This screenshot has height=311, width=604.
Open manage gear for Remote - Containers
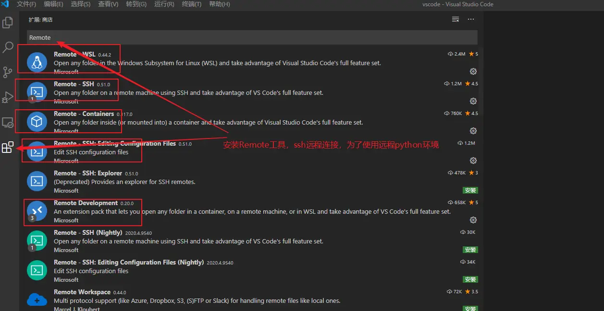pos(473,131)
